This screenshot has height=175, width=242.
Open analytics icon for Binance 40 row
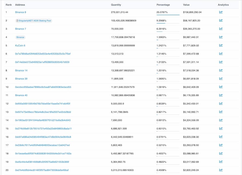pos(221,95)
